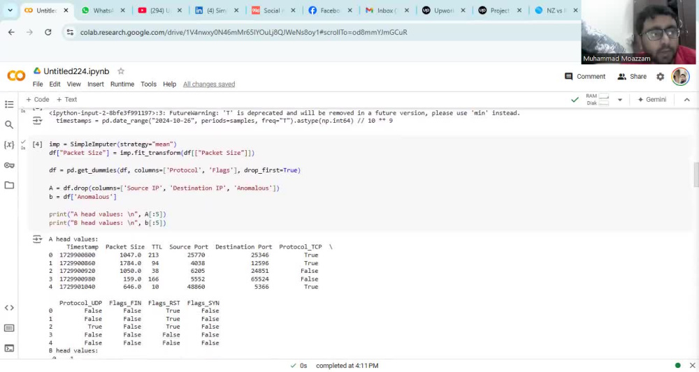Add a new Text cell

tap(66, 100)
